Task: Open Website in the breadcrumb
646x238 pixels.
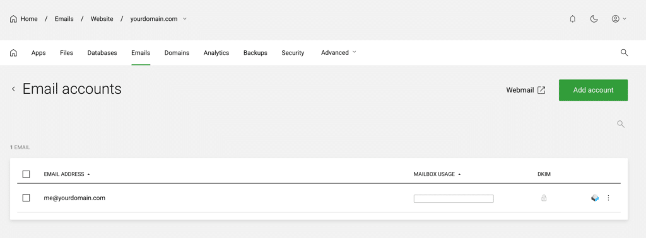Action: coord(102,19)
